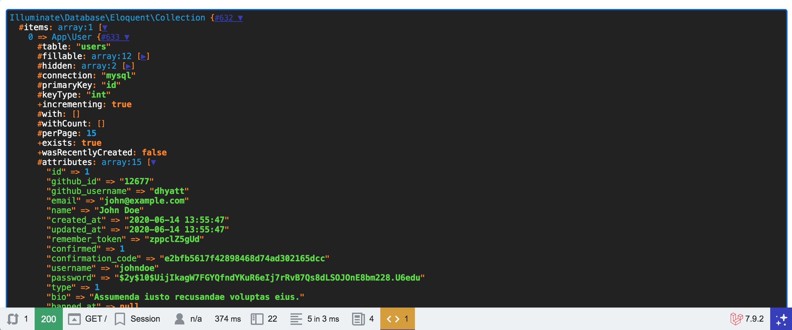Open the queries panel 5 in 3 ms
Screen dimensions: 792x330
315,319
